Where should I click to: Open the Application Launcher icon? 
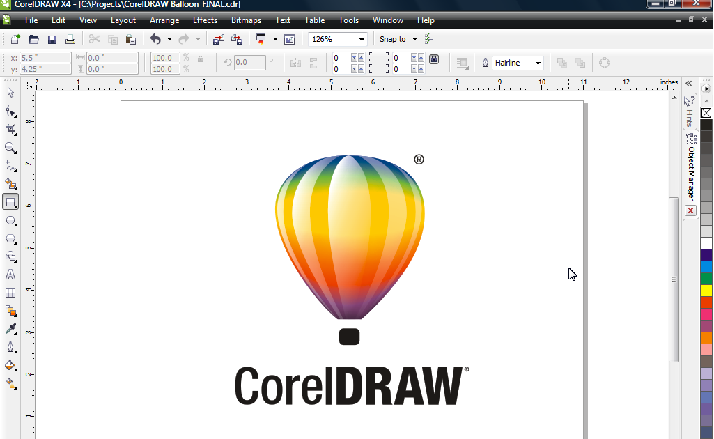(x=261, y=39)
